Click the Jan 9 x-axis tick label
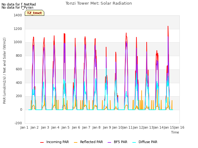This screenshot has width=198, height=148. point(107,127)
